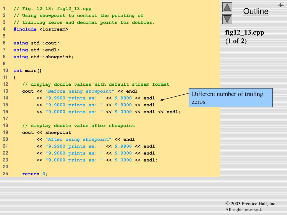This screenshot has width=287, height=215.
Task: Click the '(1 of 2)' page indicator
Action: click(236, 41)
